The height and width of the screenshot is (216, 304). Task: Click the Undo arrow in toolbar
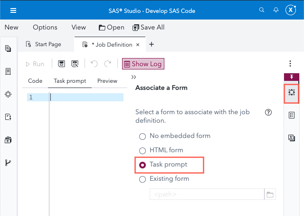[x=94, y=64]
